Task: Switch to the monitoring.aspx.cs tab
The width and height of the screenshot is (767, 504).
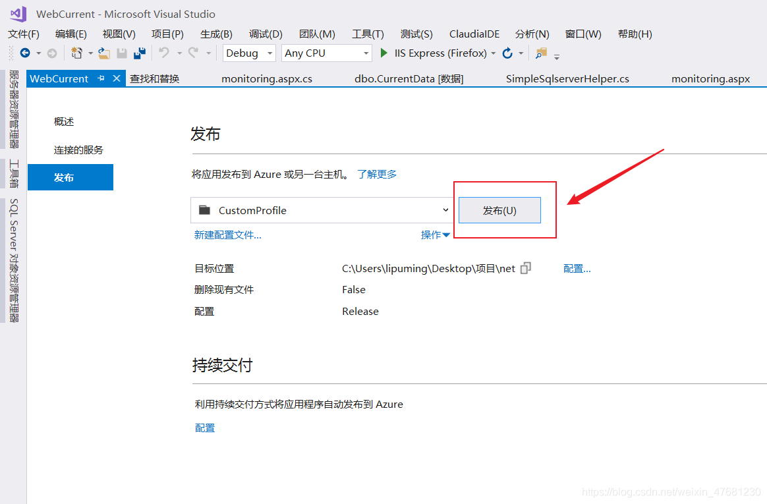Action: (x=267, y=78)
